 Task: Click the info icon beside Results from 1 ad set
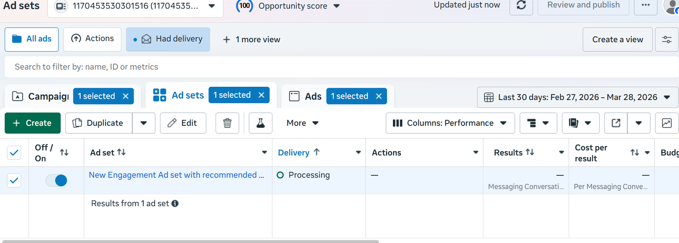[175, 204]
